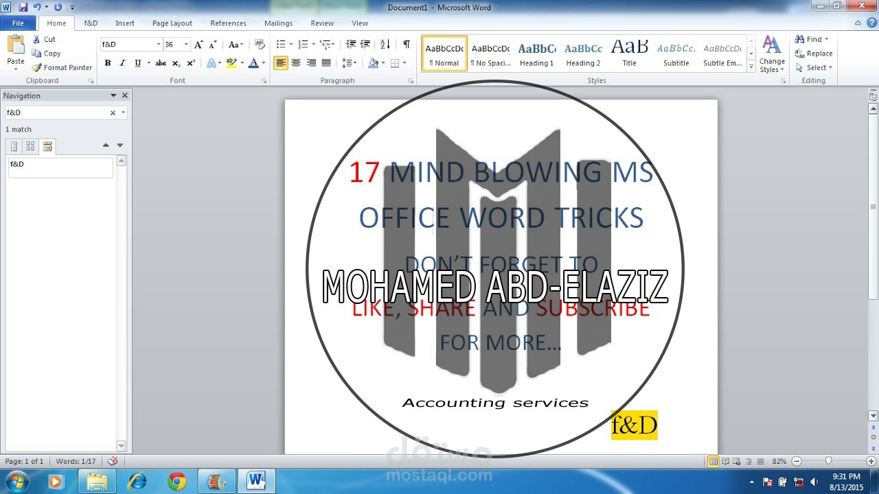
Task: Click the Bullets list icon
Action: 281,45
